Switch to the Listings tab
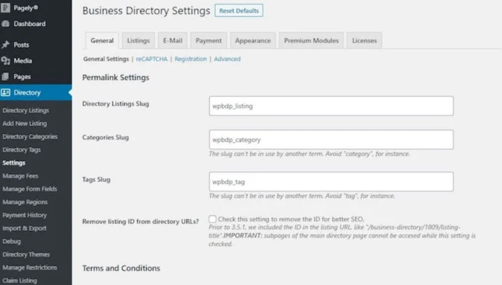 [x=138, y=41]
